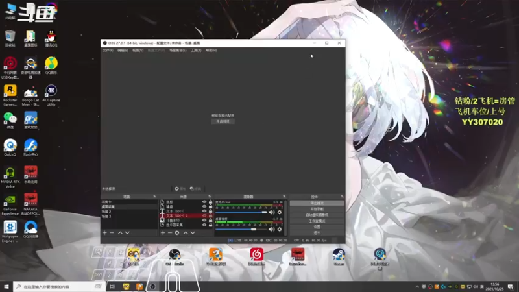The width and height of the screenshot is (519, 292).
Task: Click the 开始录制 button
Action: [x=317, y=209]
